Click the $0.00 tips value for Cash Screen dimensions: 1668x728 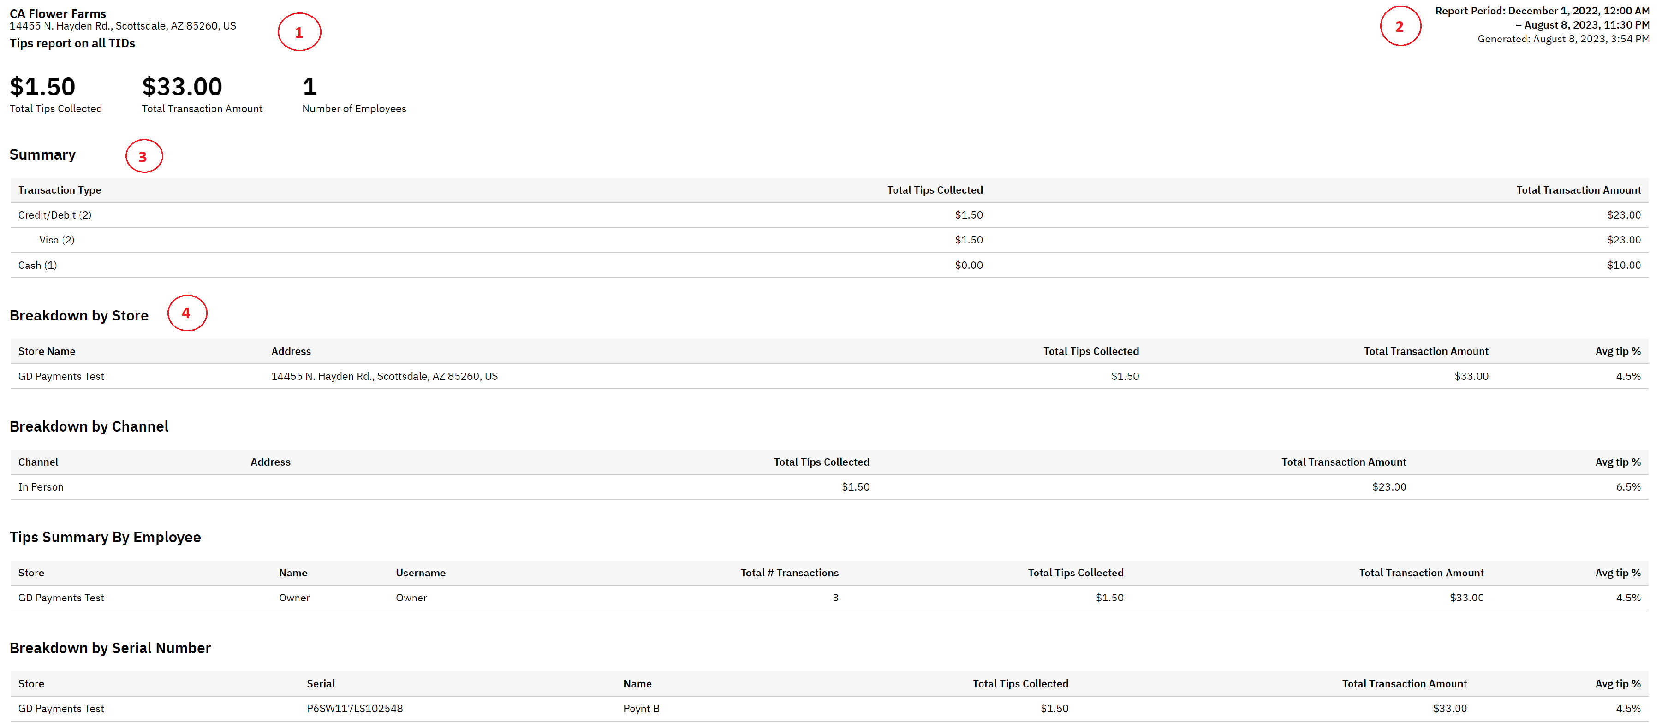(x=969, y=265)
